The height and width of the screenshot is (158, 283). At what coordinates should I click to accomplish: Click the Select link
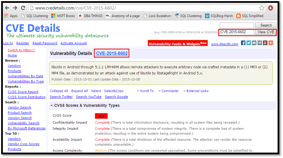pos(96,91)
